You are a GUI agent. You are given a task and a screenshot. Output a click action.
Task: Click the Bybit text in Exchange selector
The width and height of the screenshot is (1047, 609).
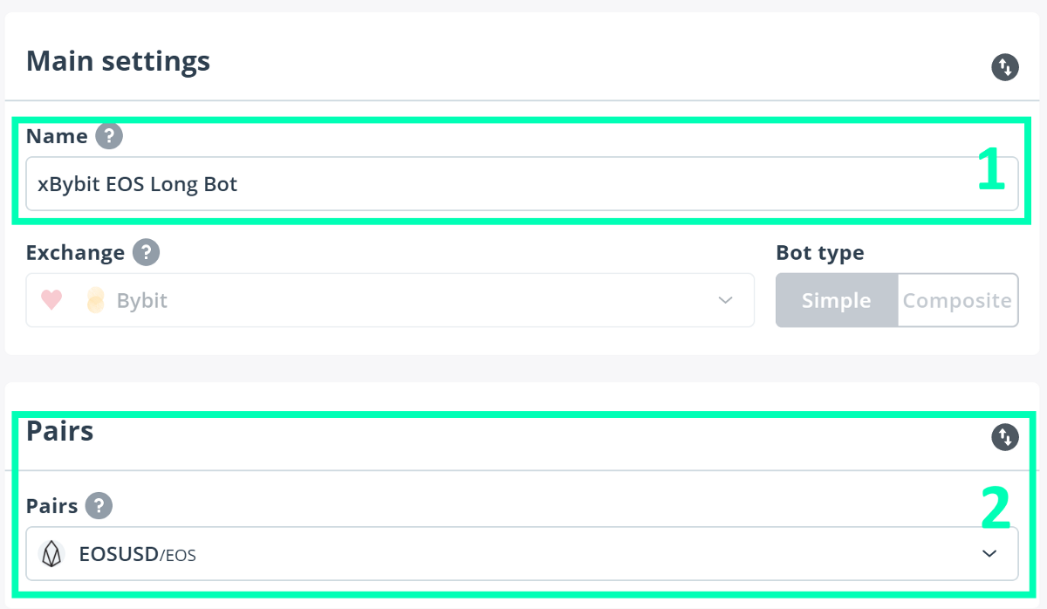(141, 301)
